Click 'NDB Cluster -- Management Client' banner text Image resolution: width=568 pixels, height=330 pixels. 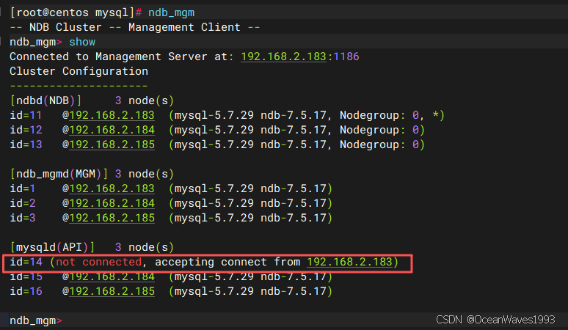tap(135, 27)
